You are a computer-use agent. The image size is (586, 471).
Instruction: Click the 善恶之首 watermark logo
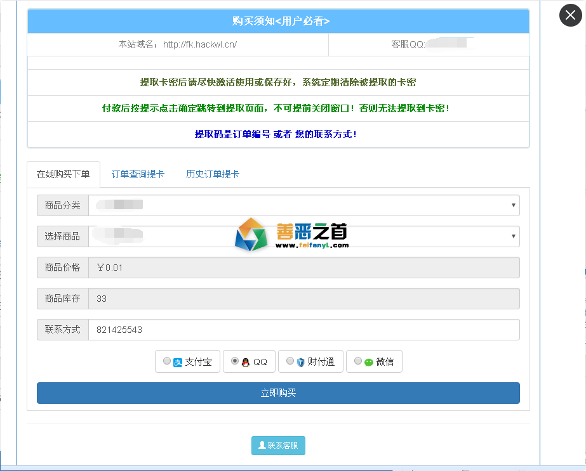coord(292,235)
